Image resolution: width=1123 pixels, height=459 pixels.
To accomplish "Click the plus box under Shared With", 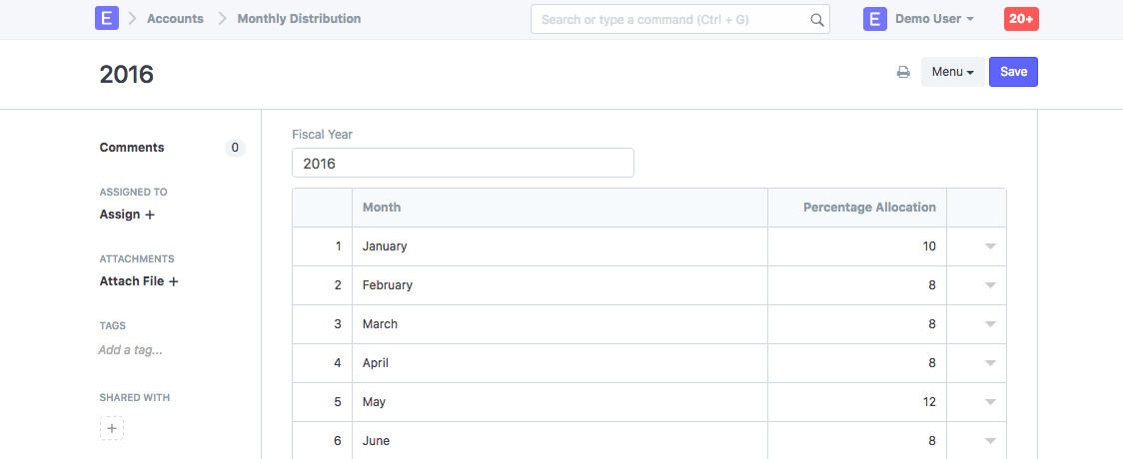I will pos(112,428).
